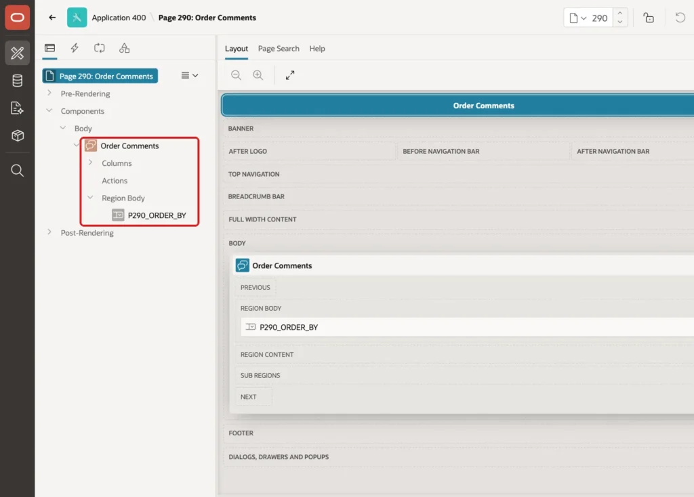The height and width of the screenshot is (497, 694).
Task: Open the Help tab
Action: (x=317, y=49)
